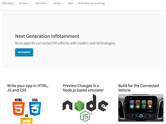Expand the API Docs dropdown menu

click(x=24, y=3)
